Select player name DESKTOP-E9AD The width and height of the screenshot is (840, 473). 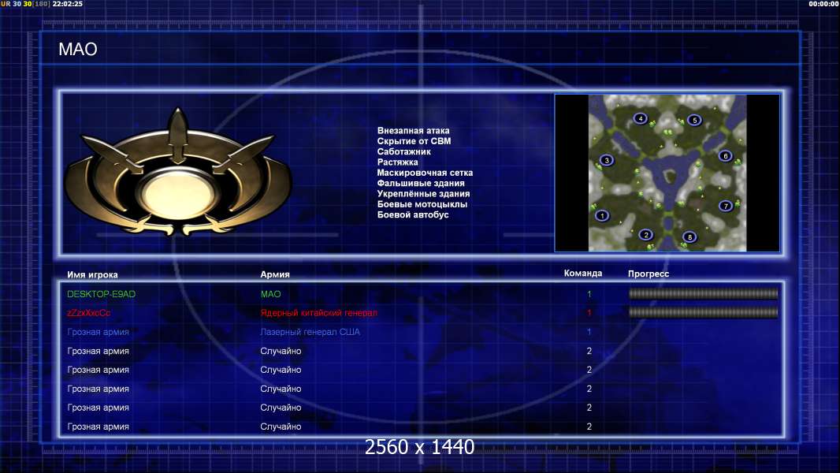pyautogui.click(x=101, y=294)
